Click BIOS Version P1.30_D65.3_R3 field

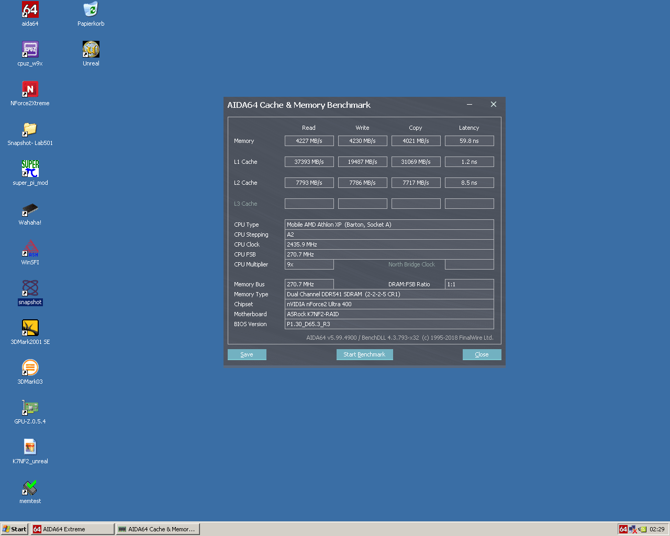[389, 324]
